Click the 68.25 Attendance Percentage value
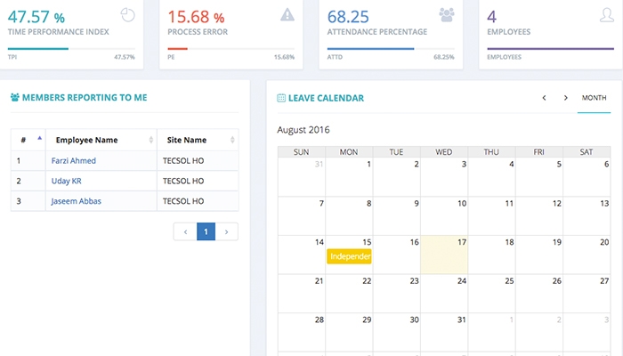Viewport: 623px width, 356px height. coord(348,17)
